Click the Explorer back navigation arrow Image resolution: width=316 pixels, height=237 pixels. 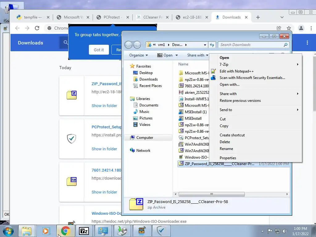[128, 45]
